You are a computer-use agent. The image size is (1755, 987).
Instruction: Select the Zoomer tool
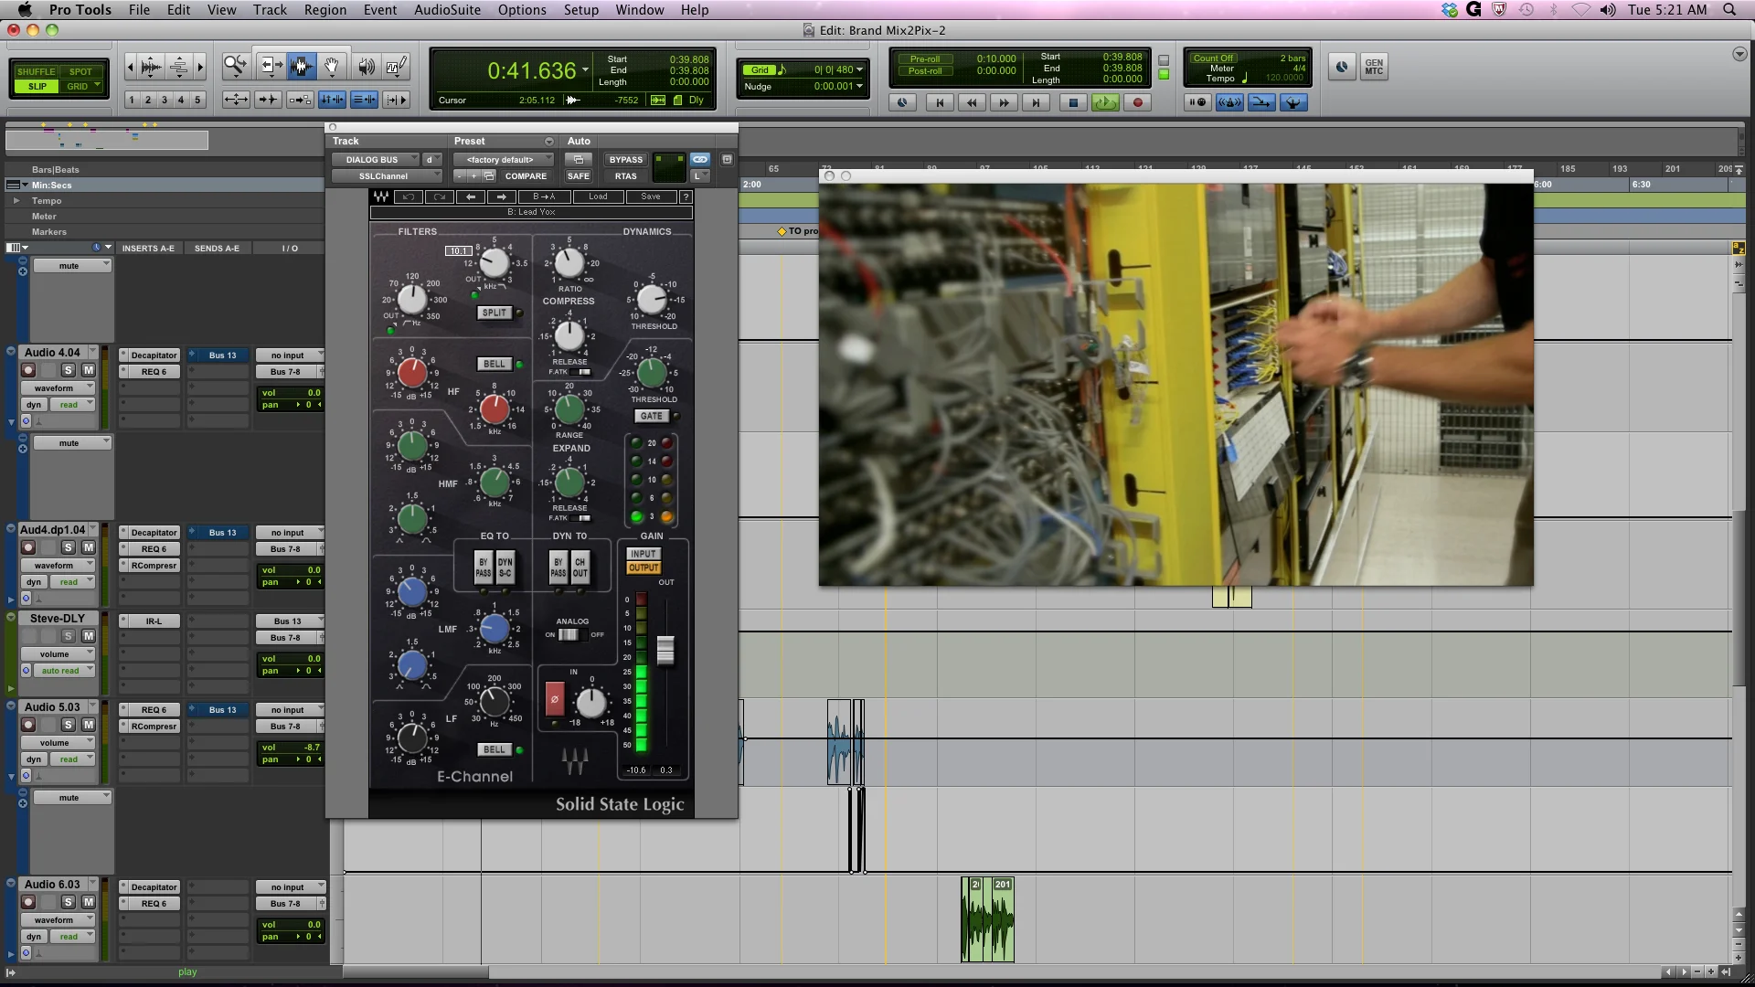235,66
